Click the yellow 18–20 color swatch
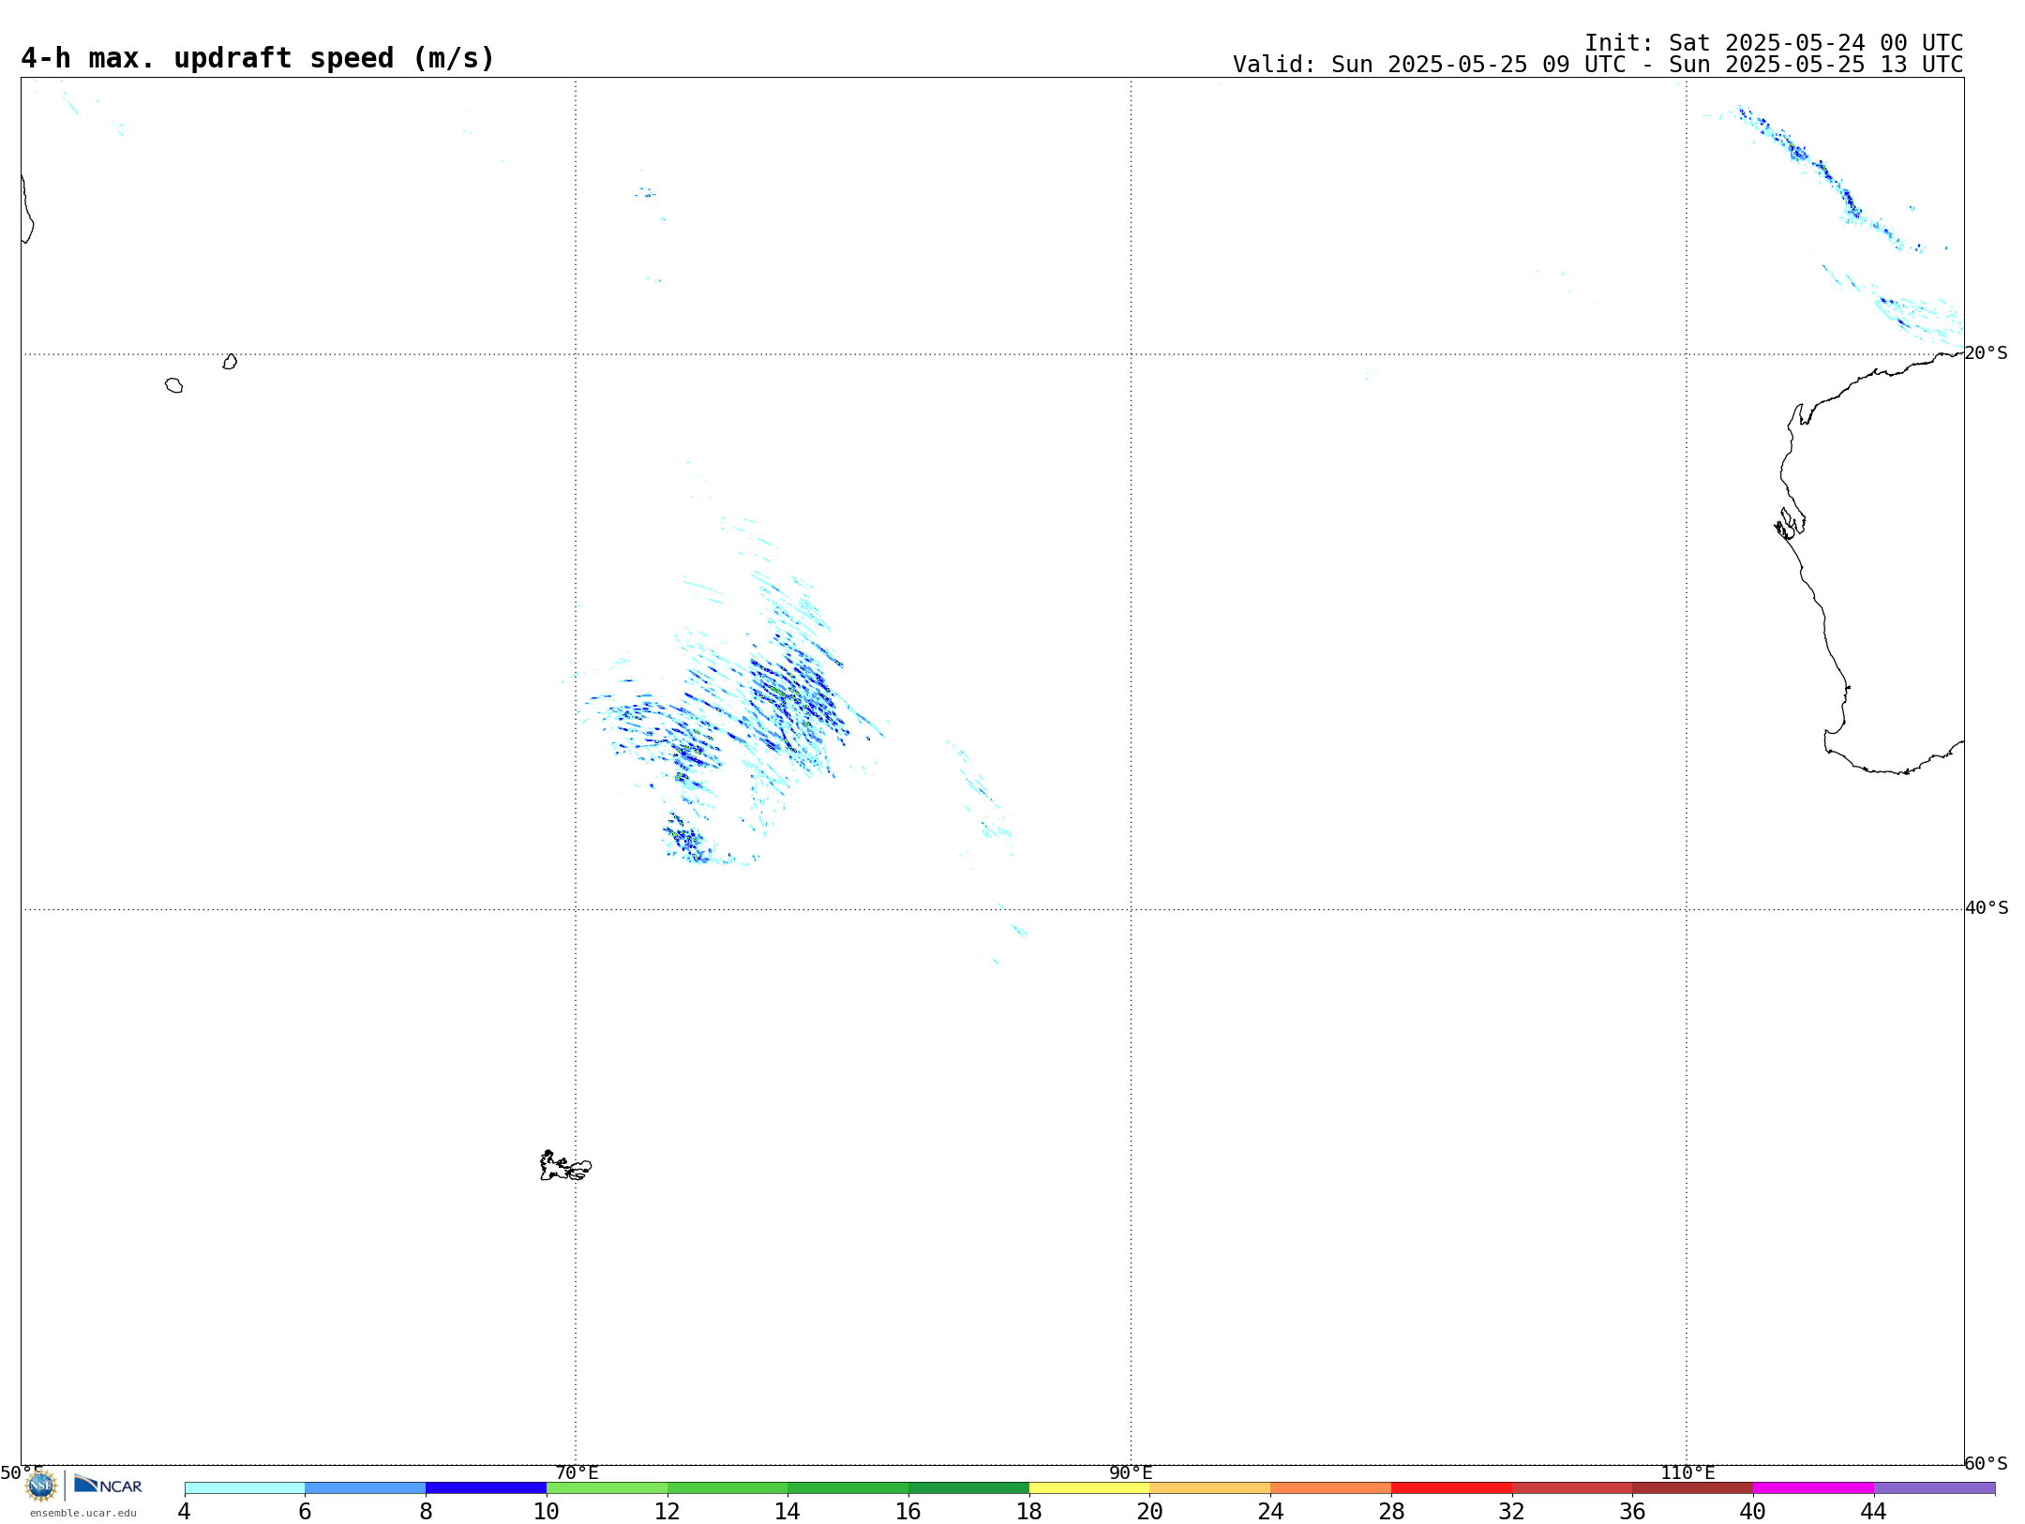This screenshot has width=2025, height=1524. coord(1089,1487)
